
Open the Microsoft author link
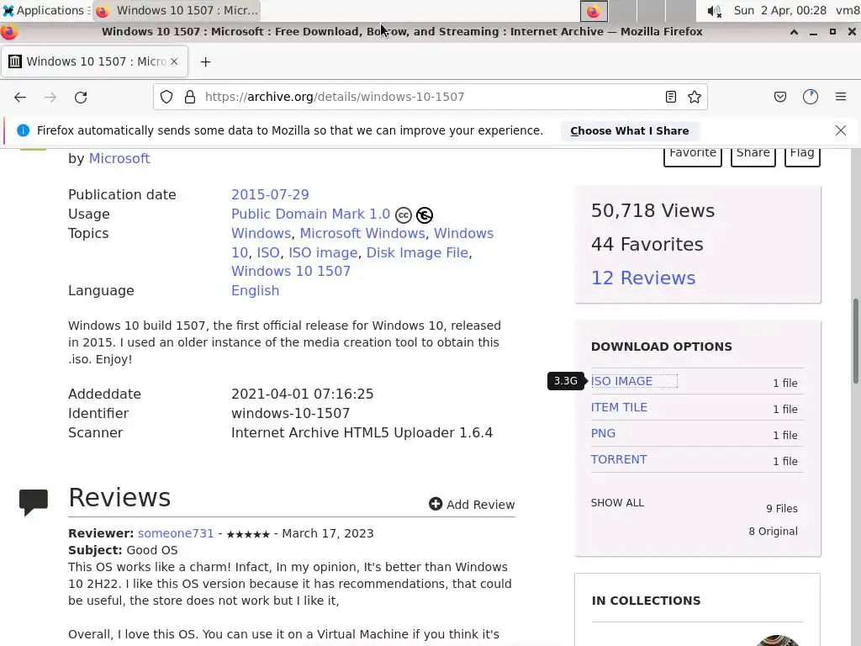click(x=119, y=159)
